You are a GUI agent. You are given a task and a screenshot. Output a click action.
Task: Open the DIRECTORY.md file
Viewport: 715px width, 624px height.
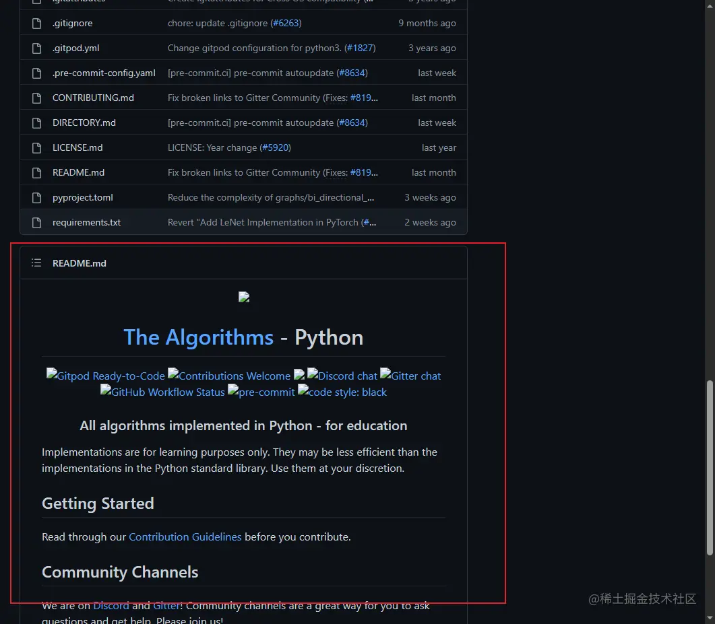[x=84, y=123]
